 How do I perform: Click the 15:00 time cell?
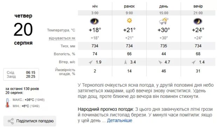click(163, 13)
